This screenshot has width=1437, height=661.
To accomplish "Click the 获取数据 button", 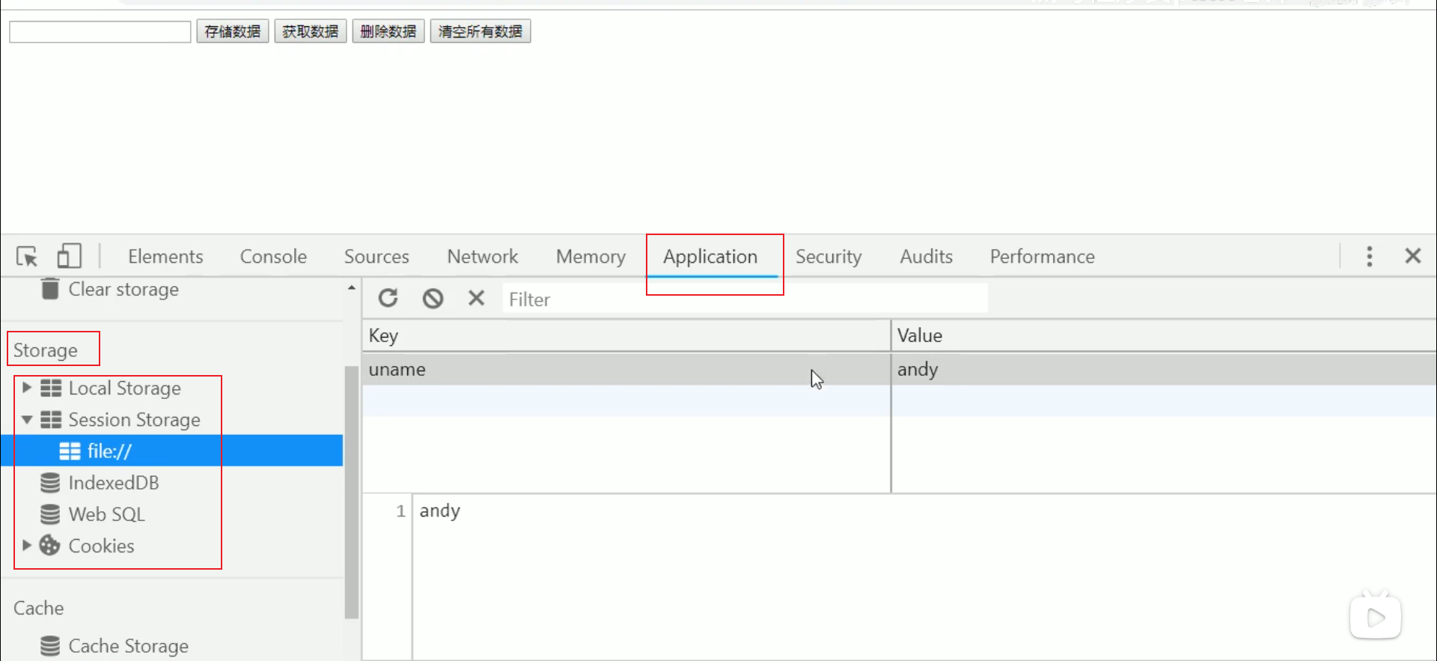I will 311,31.
